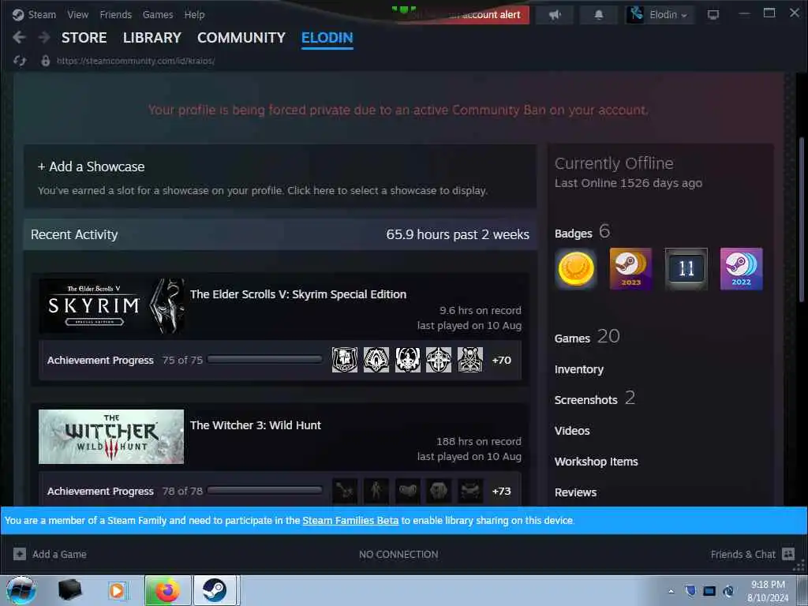This screenshot has height=606, width=808.
Task: Click the Skyrim game banner thumbnail
Action: 111,306
